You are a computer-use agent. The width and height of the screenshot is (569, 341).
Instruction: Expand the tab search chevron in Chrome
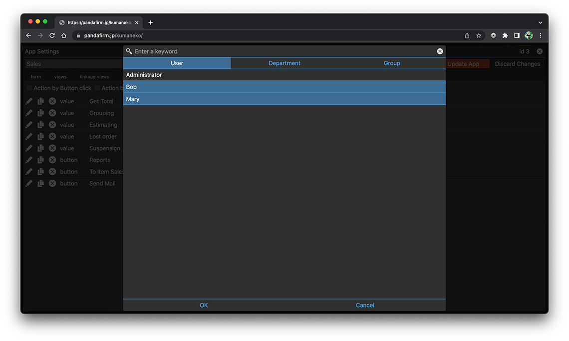click(x=540, y=22)
